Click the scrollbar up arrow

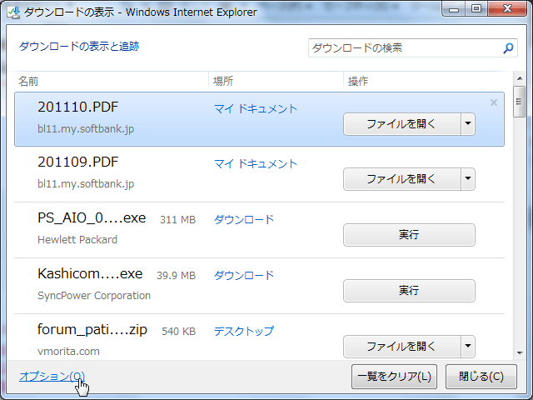pos(520,78)
